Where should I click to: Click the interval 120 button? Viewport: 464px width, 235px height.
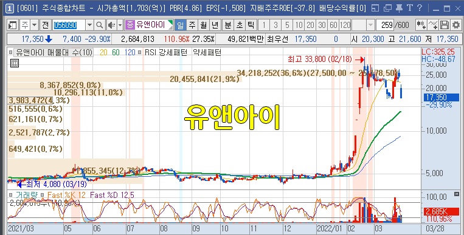[x=345, y=25]
